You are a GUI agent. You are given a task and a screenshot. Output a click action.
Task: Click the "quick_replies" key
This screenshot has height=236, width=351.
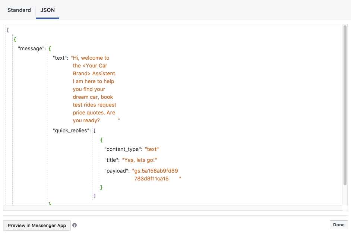[72, 131]
